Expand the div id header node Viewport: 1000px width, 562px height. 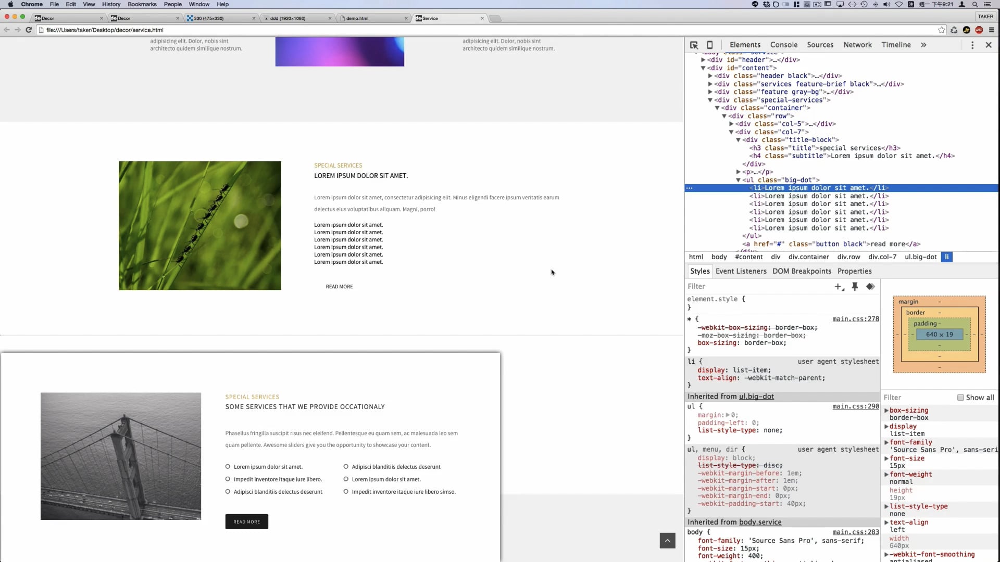tap(703, 60)
